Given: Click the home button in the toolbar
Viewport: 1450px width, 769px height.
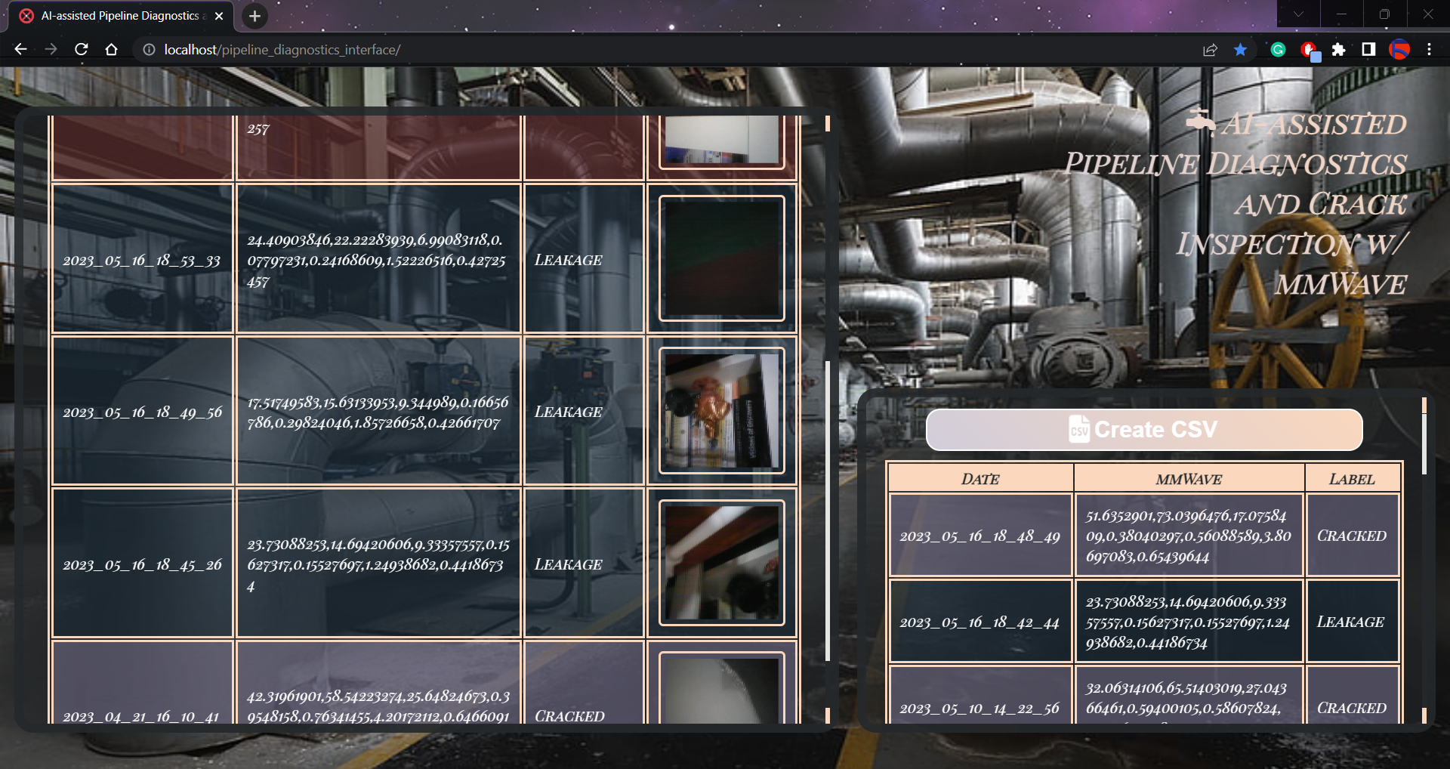Looking at the screenshot, I should coord(112,49).
